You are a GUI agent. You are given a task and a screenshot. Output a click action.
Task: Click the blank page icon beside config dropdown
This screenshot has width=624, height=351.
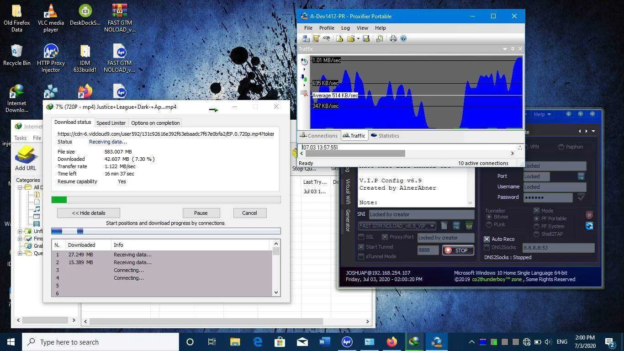(x=444, y=226)
